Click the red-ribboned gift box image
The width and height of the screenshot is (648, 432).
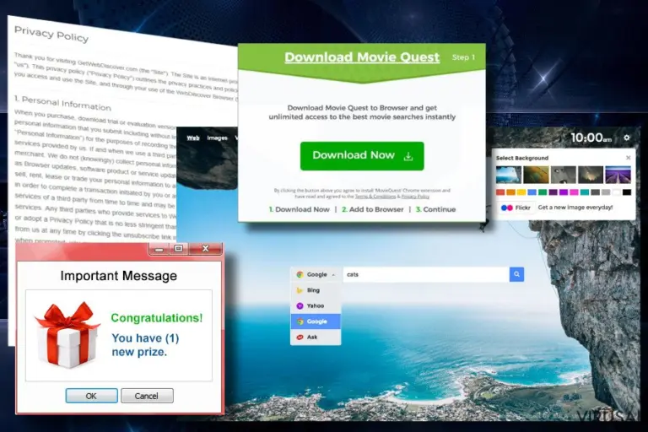[x=67, y=335]
